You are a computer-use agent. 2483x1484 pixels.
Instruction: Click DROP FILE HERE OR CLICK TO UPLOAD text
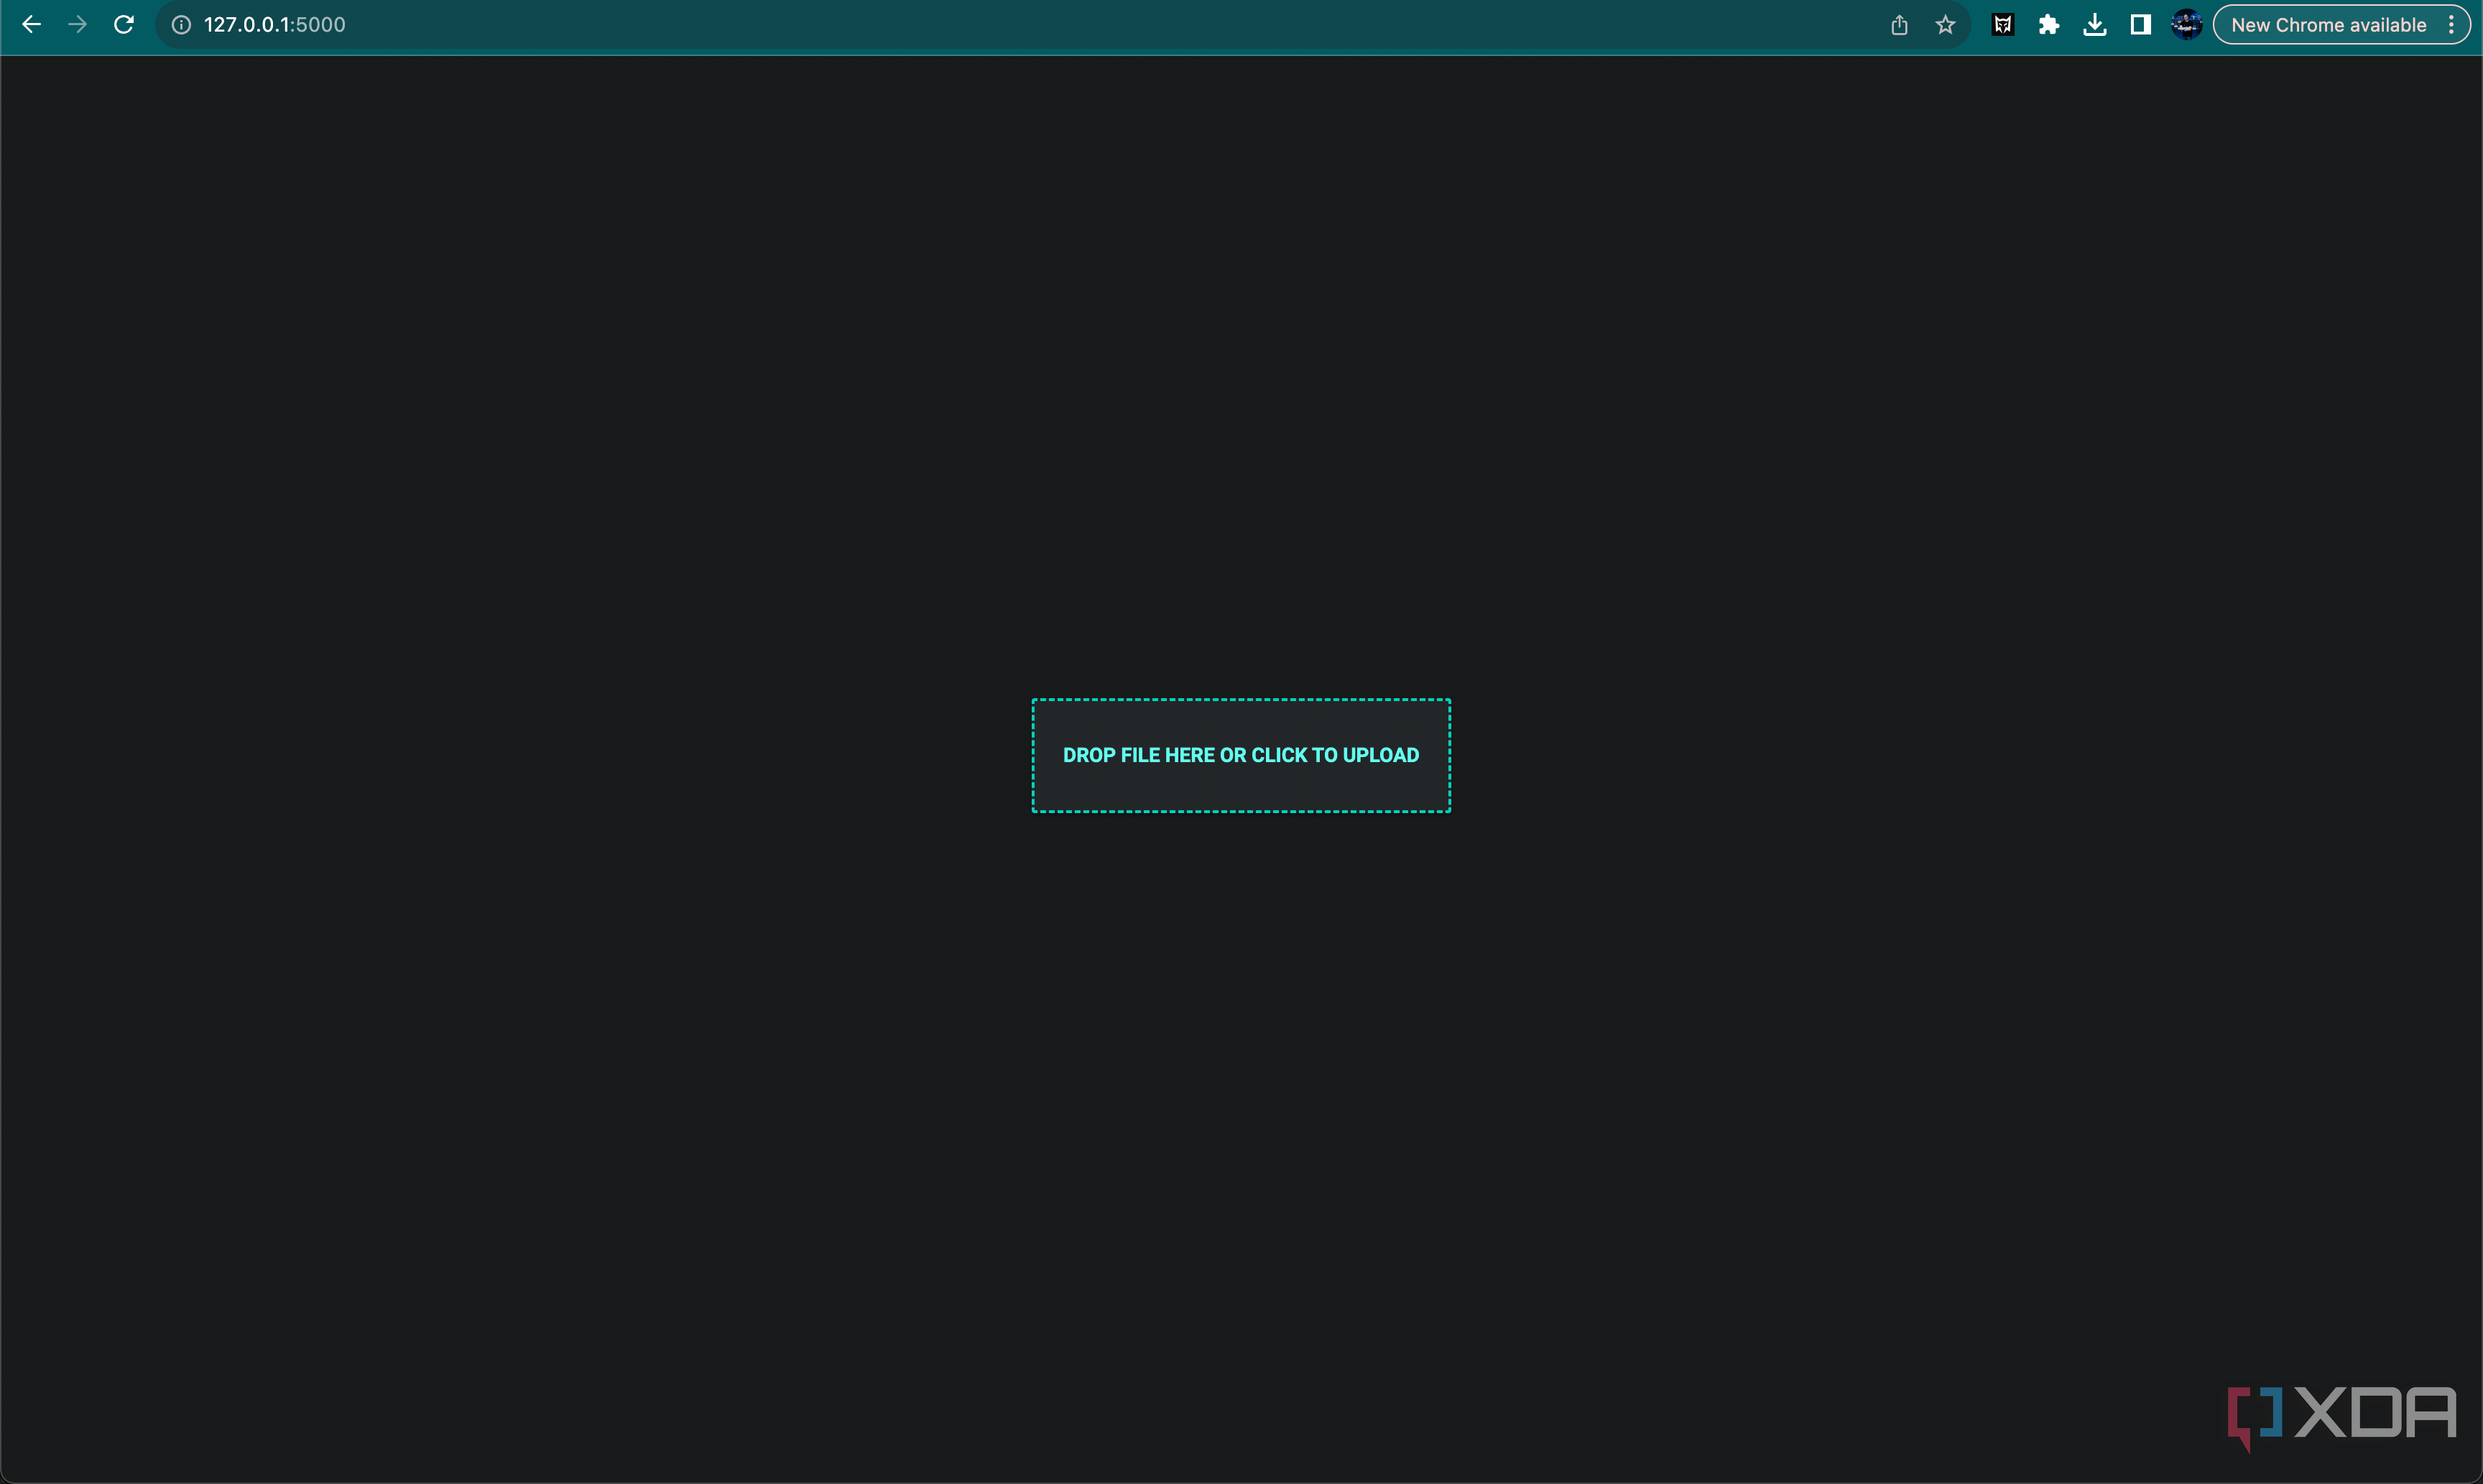click(x=1241, y=755)
